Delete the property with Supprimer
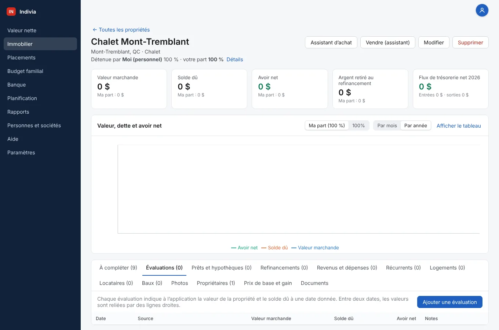Viewport: 499px width, 330px height. 470,43
